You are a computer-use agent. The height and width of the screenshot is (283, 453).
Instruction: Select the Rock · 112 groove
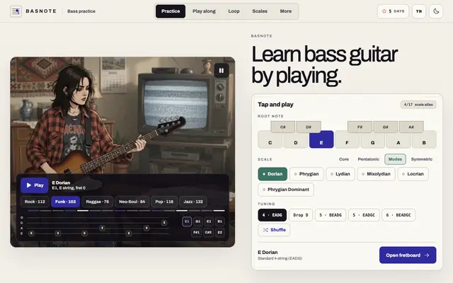35,202
